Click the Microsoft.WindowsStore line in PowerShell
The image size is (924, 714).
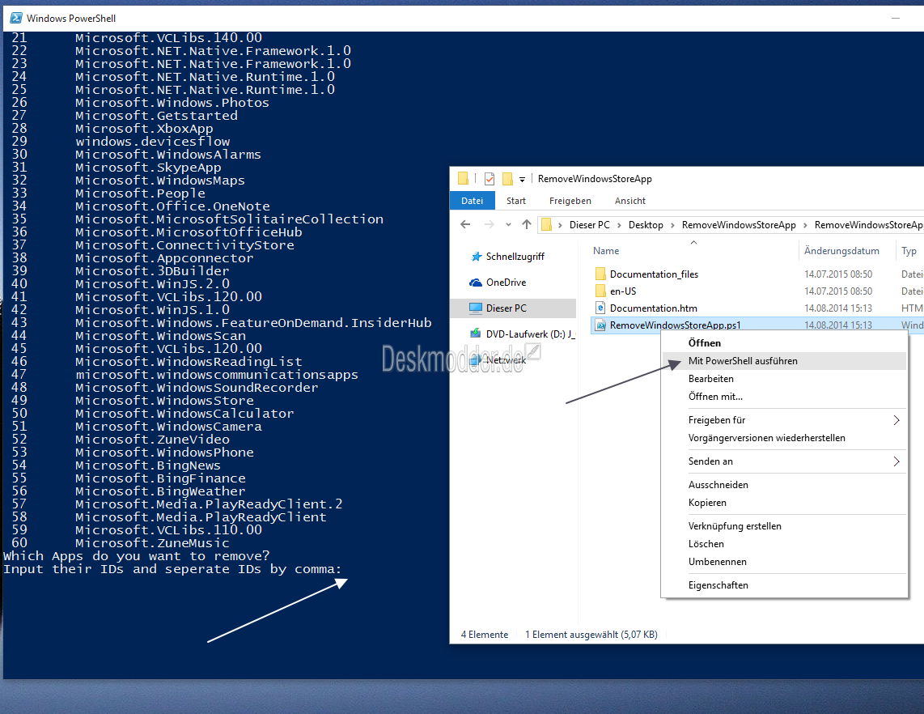(x=164, y=401)
